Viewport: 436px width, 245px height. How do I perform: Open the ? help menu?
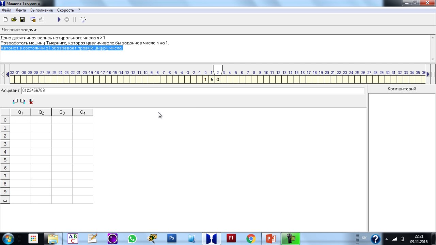point(79,10)
